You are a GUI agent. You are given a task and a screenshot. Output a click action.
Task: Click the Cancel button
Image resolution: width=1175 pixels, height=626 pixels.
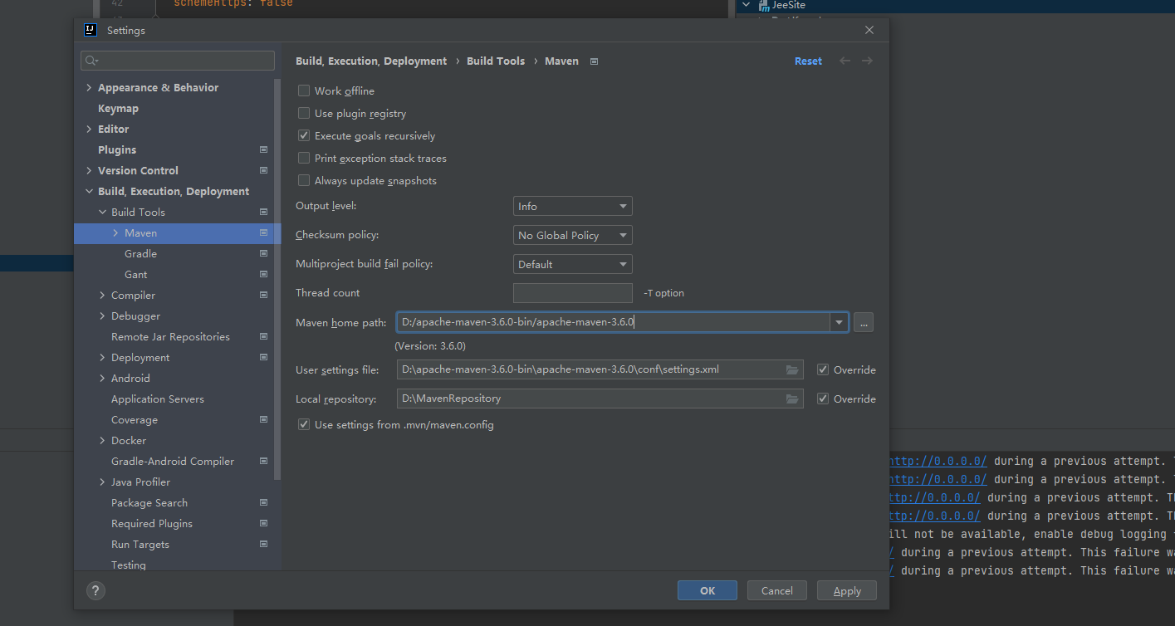[777, 590]
